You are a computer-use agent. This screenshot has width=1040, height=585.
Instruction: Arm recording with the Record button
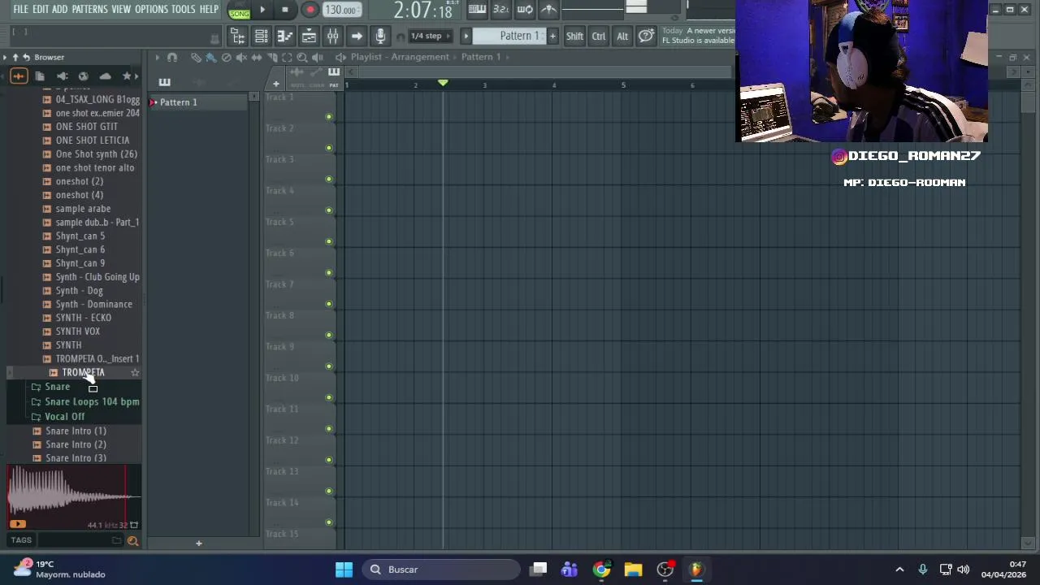coord(310,10)
